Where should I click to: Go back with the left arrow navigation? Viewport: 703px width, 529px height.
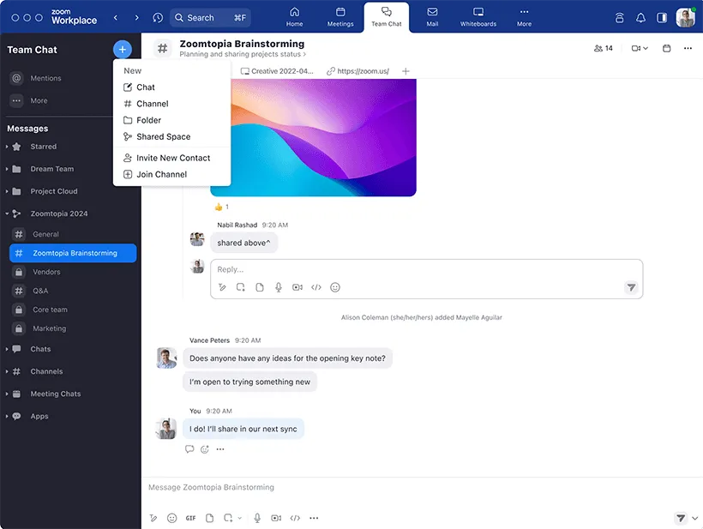116,17
